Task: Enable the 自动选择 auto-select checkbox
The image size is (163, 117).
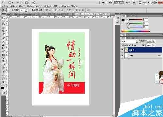Action: (10, 10)
